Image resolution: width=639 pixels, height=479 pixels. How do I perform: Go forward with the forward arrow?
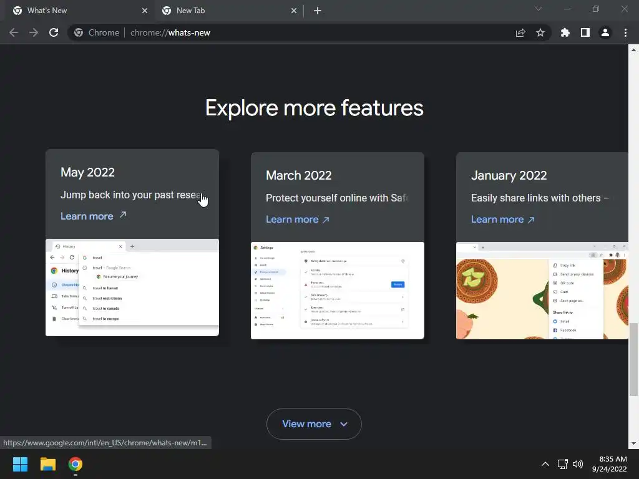(x=34, y=32)
